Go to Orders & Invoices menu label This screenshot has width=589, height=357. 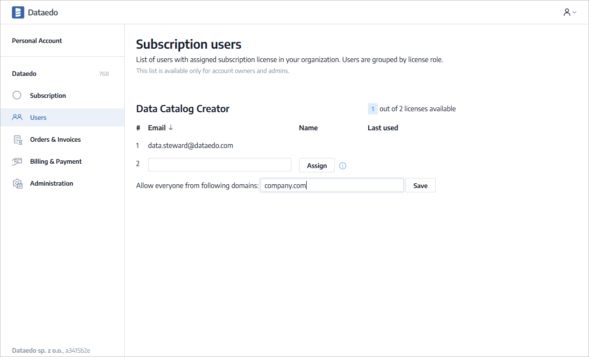[x=55, y=140]
